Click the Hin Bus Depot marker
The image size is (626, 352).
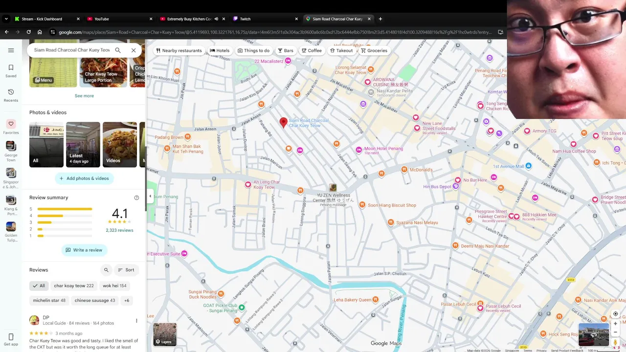point(456,186)
